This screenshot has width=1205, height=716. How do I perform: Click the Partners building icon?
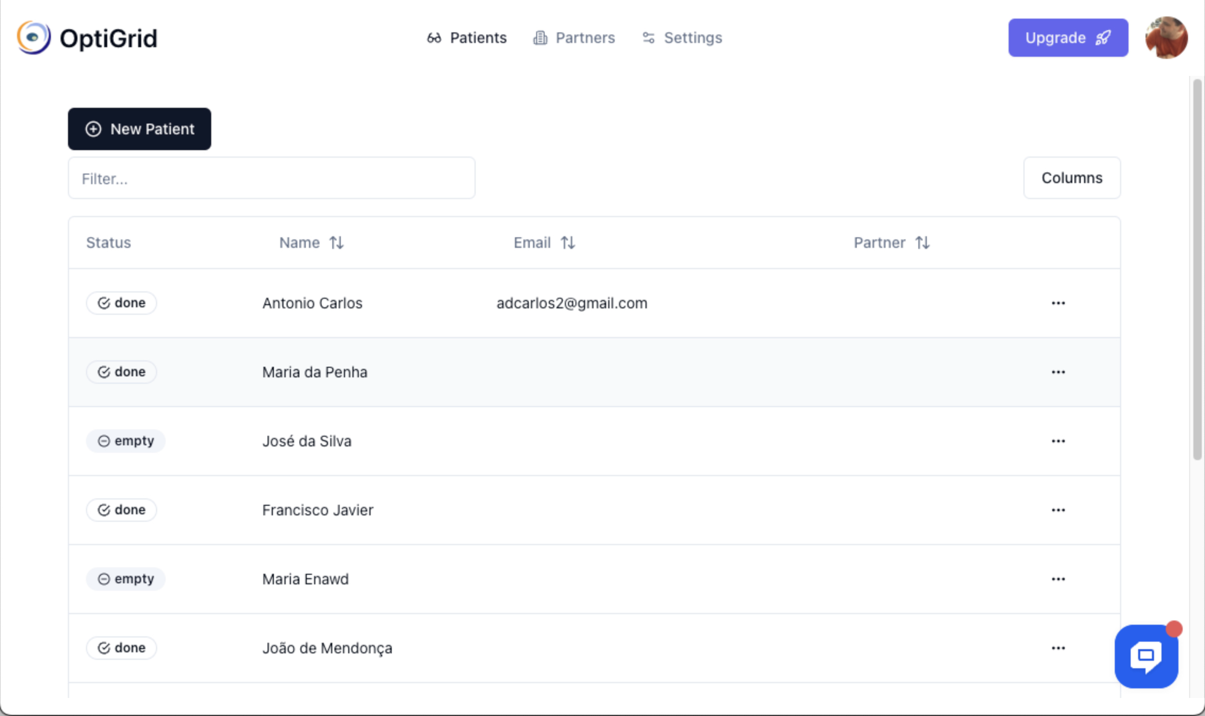point(540,38)
